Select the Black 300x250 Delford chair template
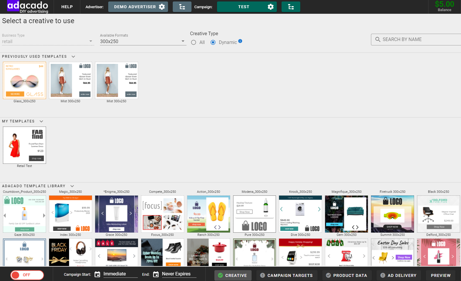Viewport: 461px width, 281px height. tap(438, 214)
